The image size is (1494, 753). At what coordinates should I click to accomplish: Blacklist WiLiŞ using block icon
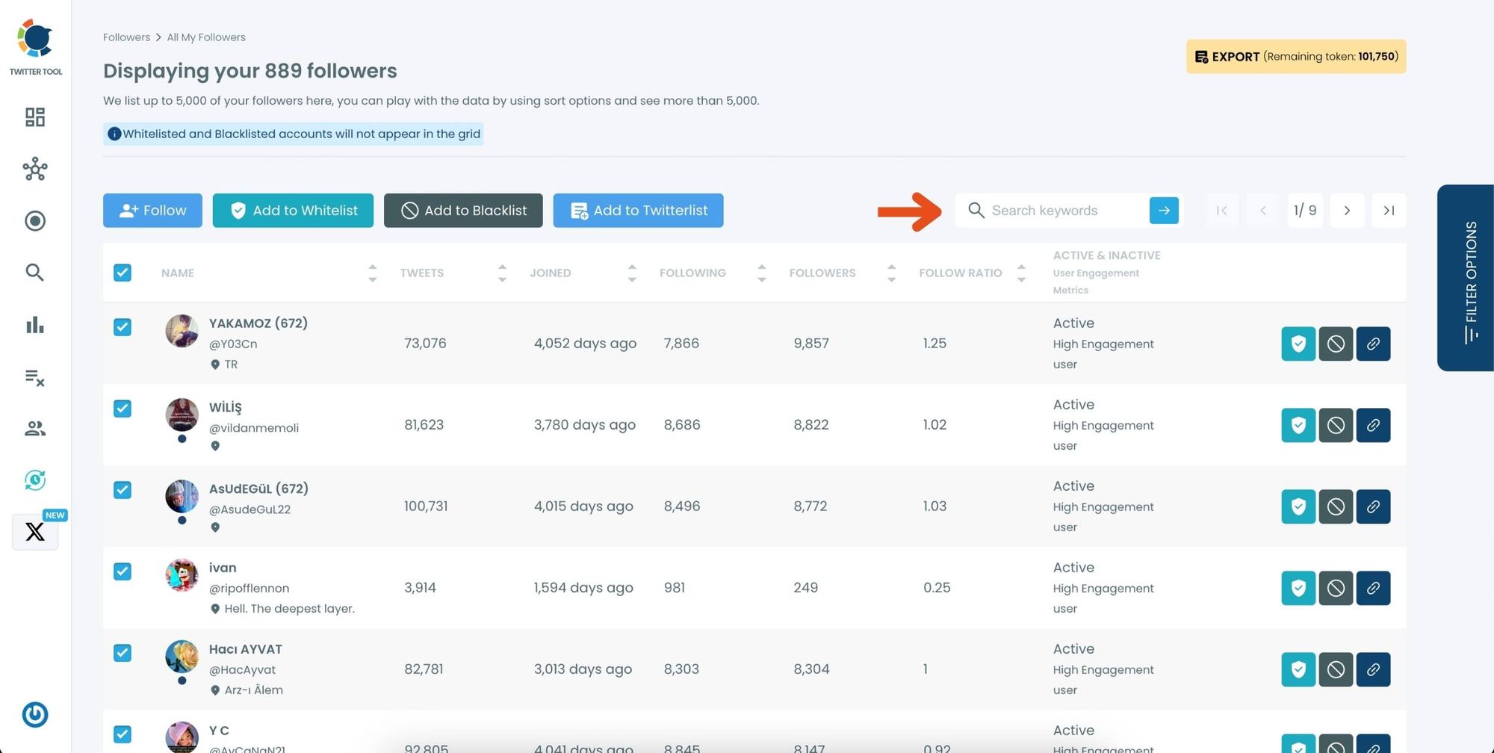[1336, 425]
